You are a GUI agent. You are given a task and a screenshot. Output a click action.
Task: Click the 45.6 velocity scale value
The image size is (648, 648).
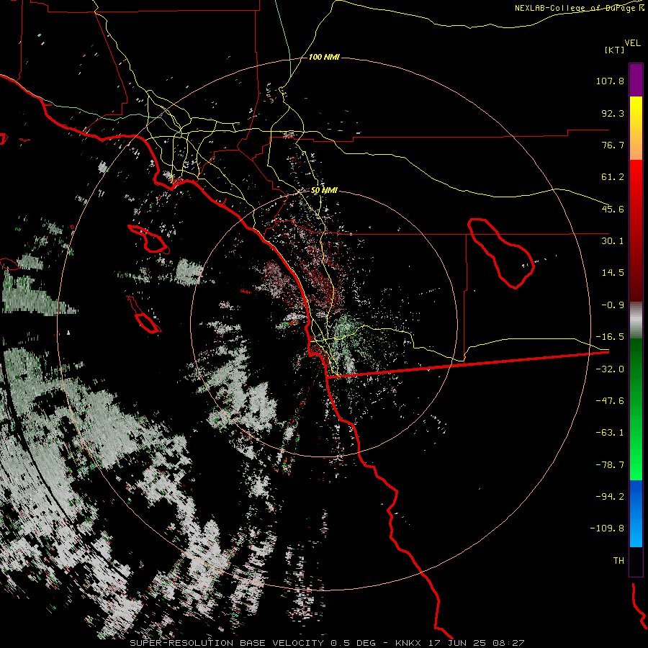(x=613, y=209)
